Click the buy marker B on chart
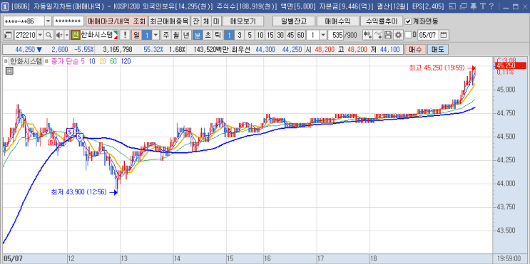 pos(51,142)
